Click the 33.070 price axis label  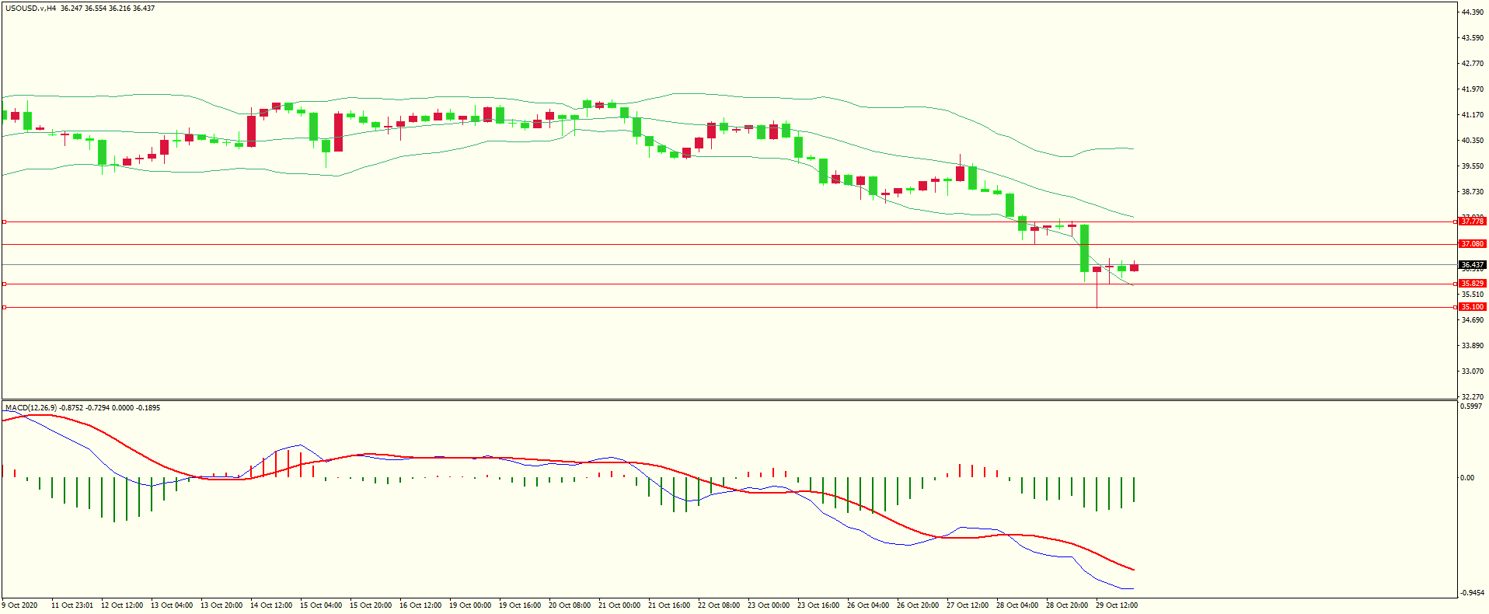tap(1473, 372)
